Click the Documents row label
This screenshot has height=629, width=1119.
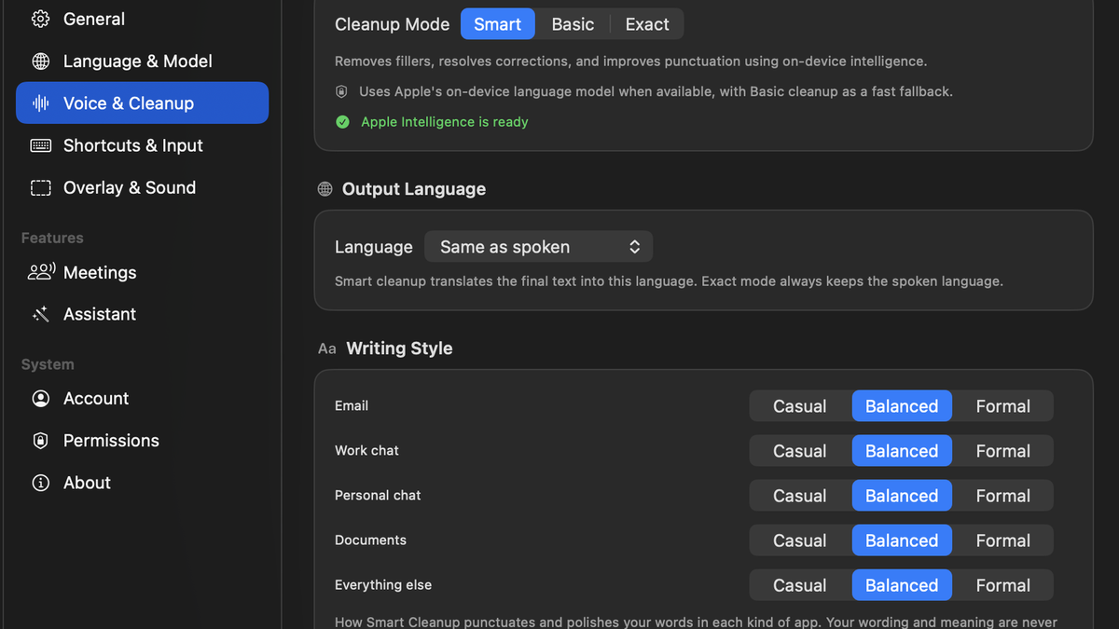pos(370,540)
